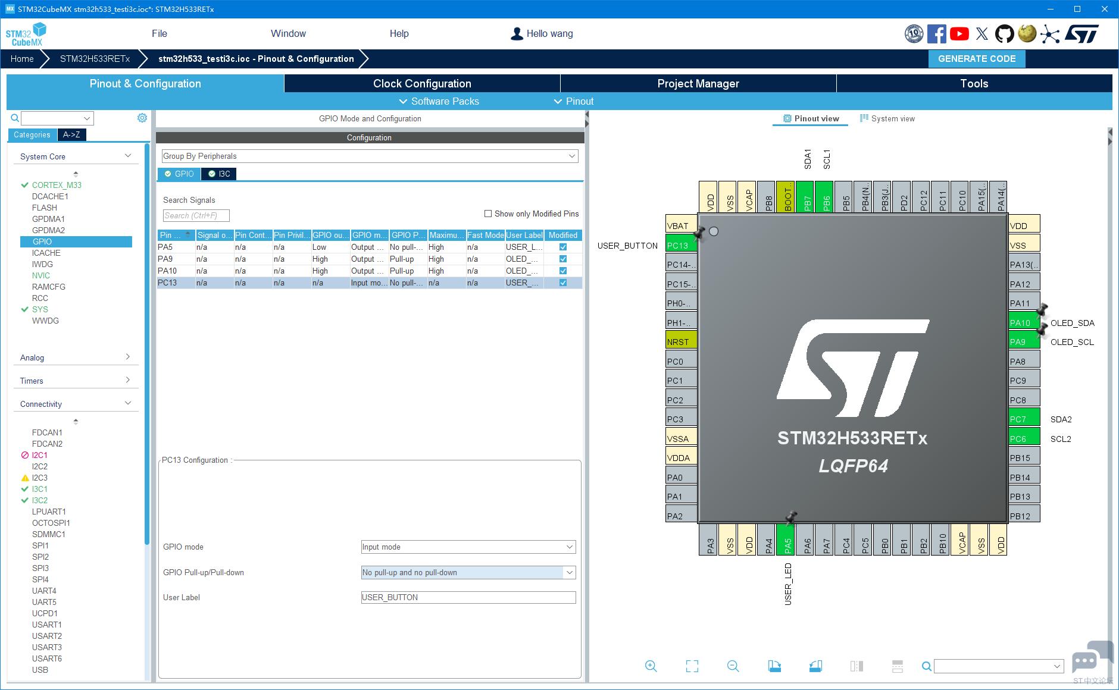Enable Show only Modified Pins checkbox
1119x690 pixels.
pos(488,214)
